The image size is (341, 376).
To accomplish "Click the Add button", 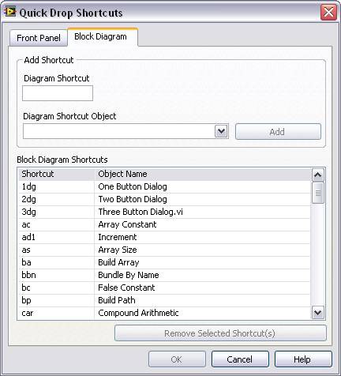I will click(x=278, y=131).
